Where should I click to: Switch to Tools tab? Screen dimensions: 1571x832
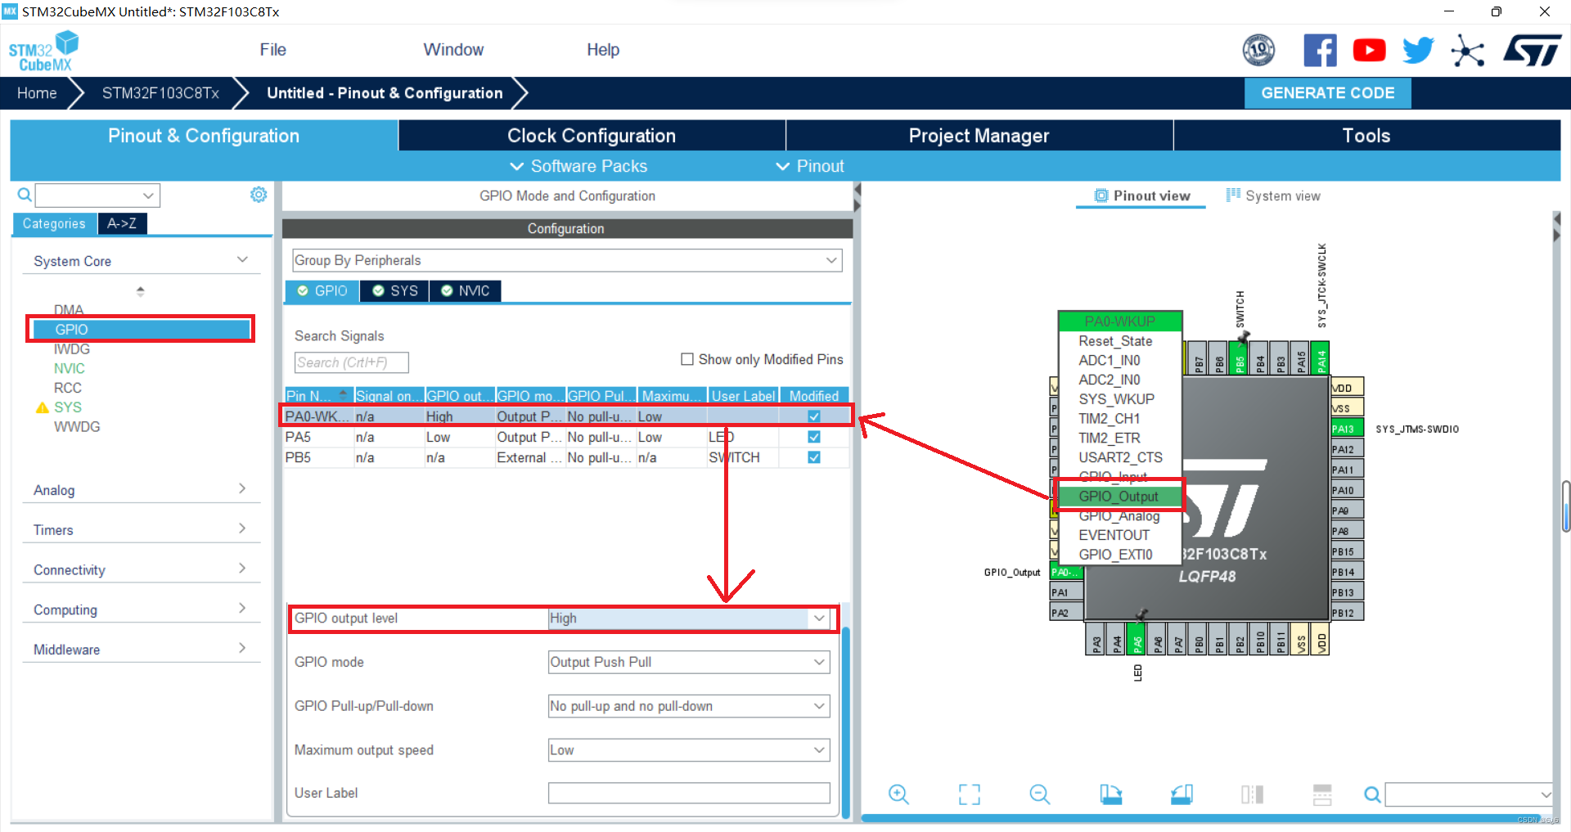pyautogui.click(x=1366, y=136)
